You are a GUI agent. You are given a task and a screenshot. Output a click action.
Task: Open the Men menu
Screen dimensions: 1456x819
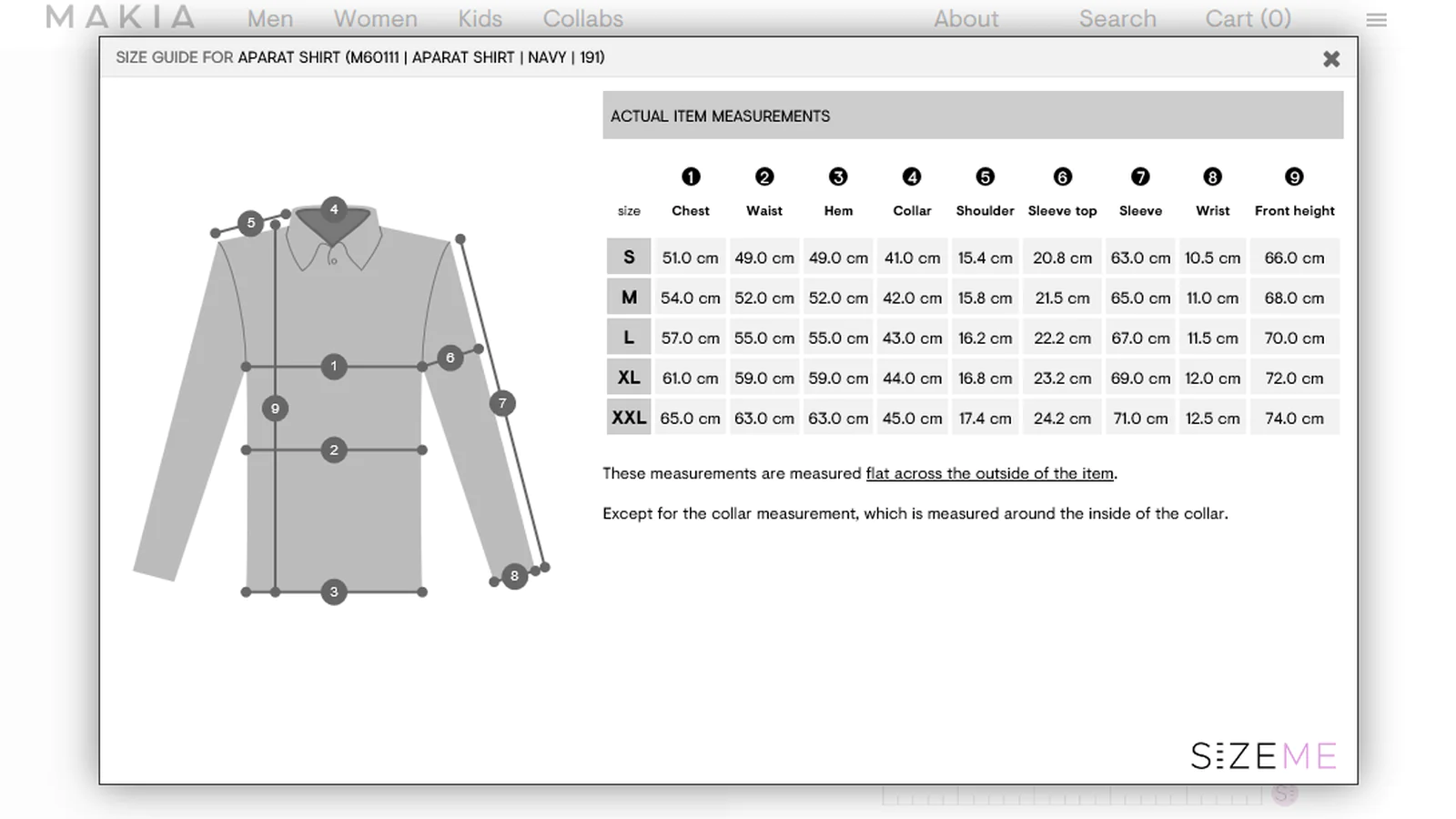tap(270, 18)
